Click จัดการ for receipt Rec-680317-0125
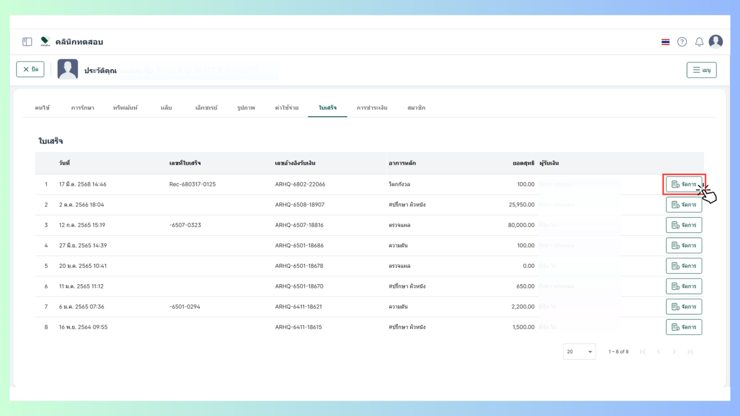The height and width of the screenshot is (416, 740). [x=683, y=184]
